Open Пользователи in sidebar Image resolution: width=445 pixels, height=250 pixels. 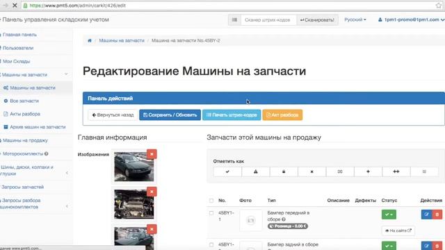[18, 48]
